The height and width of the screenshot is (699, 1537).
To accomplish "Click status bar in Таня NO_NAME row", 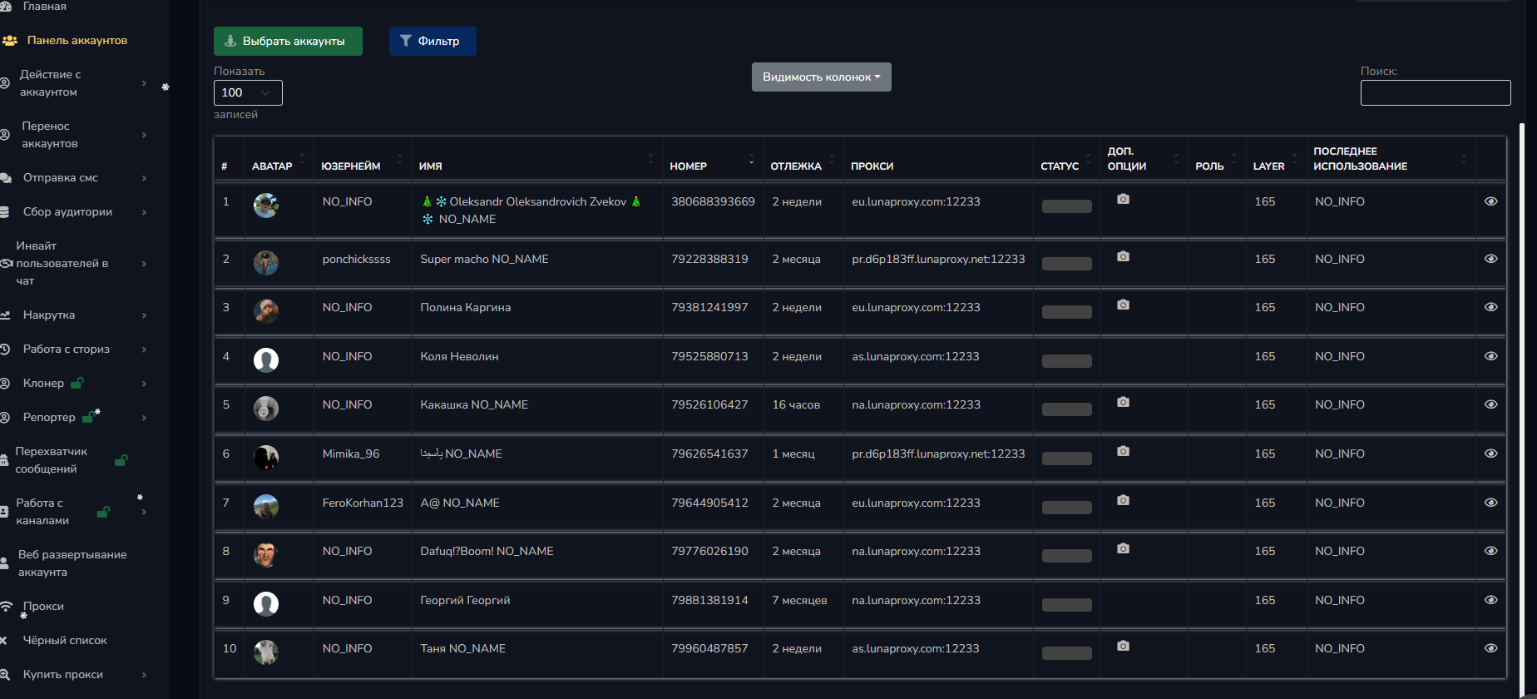I will pyautogui.click(x=1066, y=653).
